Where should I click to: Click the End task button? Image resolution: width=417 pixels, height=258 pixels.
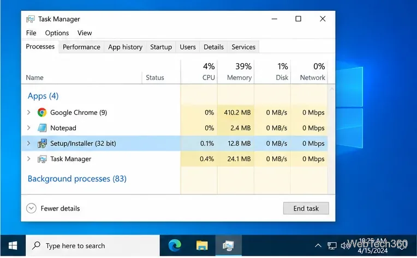pos(306,208)
